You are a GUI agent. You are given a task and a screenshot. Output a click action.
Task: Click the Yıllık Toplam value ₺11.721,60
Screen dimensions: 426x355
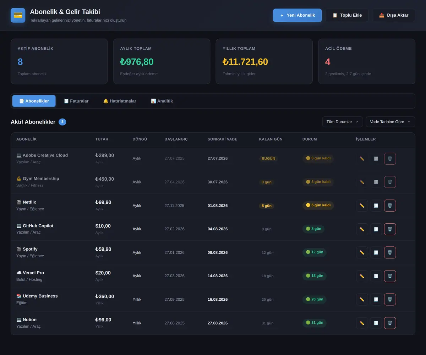[x=245, y=62]
